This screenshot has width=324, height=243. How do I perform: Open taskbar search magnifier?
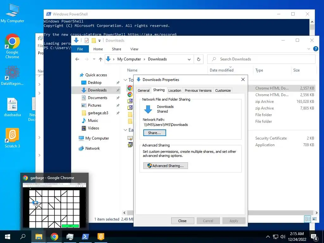click(x=23, y=237)
